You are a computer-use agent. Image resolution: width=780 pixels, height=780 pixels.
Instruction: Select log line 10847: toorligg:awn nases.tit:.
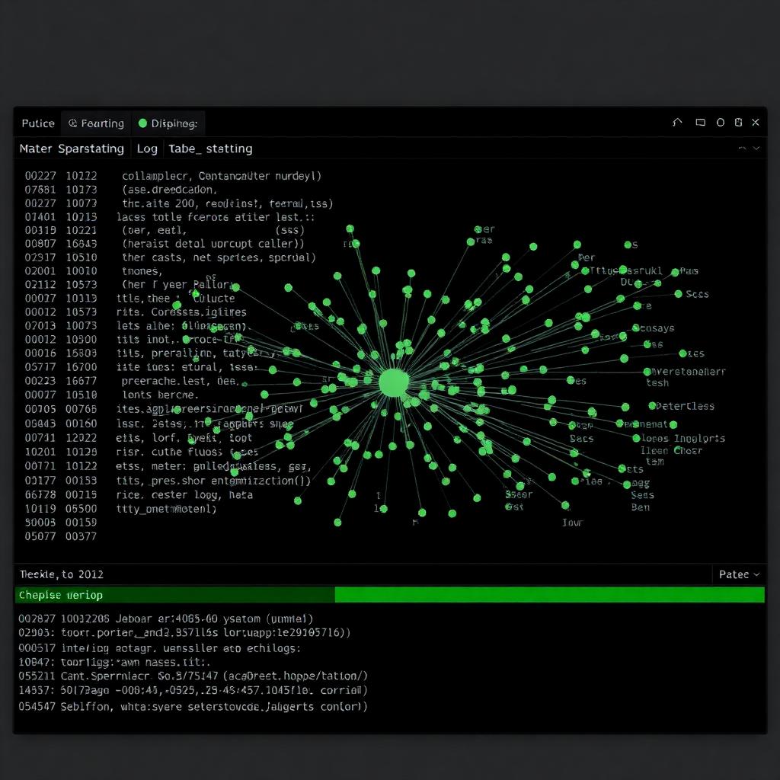coord(114,662)
